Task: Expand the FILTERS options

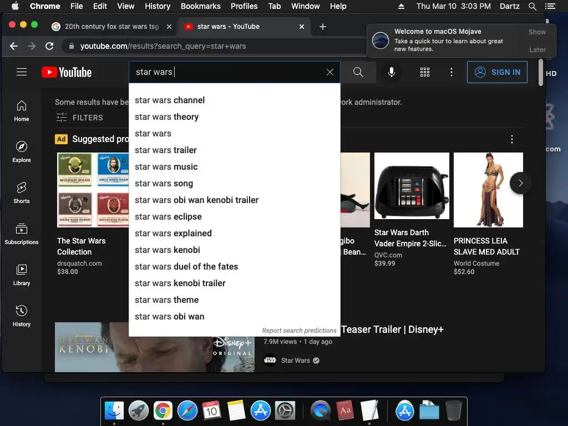Action: pyautogui.click(x=80, y=118)
